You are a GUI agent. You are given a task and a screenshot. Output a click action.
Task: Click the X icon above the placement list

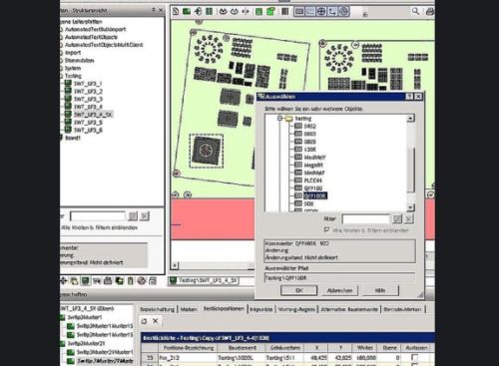(156, 321)
